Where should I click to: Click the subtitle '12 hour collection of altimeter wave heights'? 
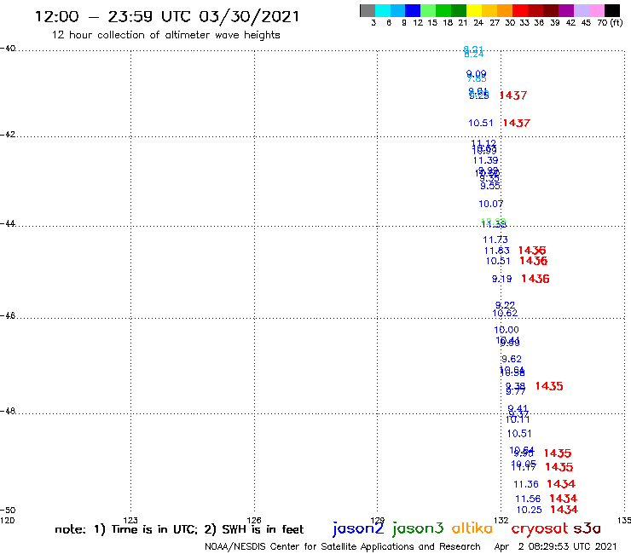click(165, 35)
